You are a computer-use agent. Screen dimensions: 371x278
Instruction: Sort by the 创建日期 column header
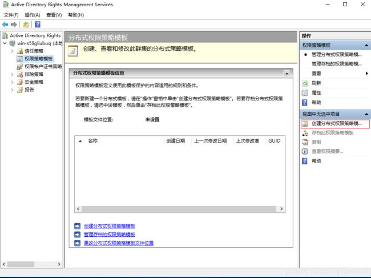(175, 141)
